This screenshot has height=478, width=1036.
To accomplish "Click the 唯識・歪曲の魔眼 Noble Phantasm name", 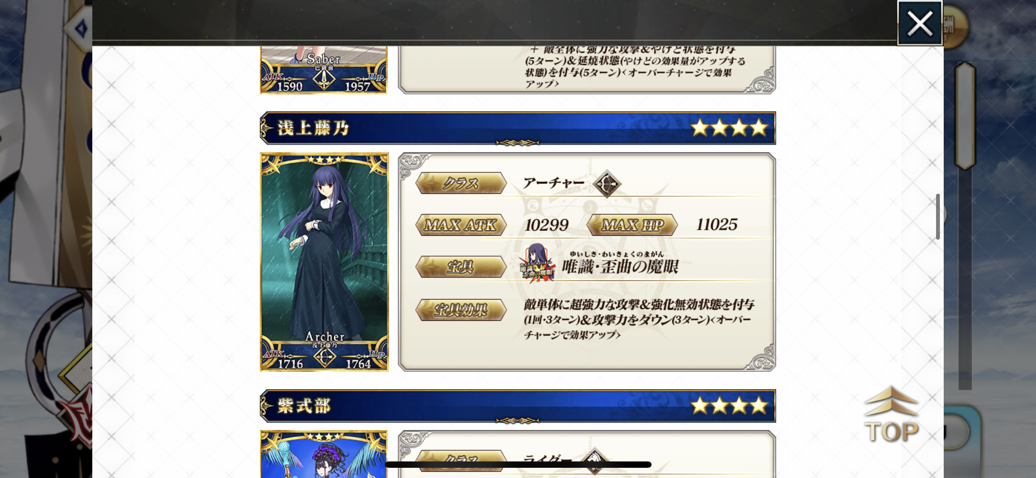I will pos(620,266).
